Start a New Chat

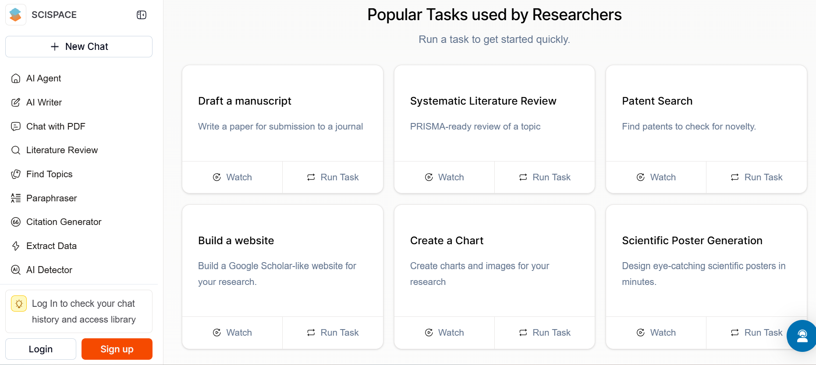click(x=79, y=46)
